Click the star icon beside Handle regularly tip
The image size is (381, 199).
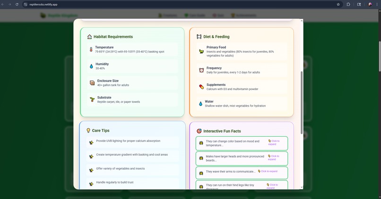[91, 184]
